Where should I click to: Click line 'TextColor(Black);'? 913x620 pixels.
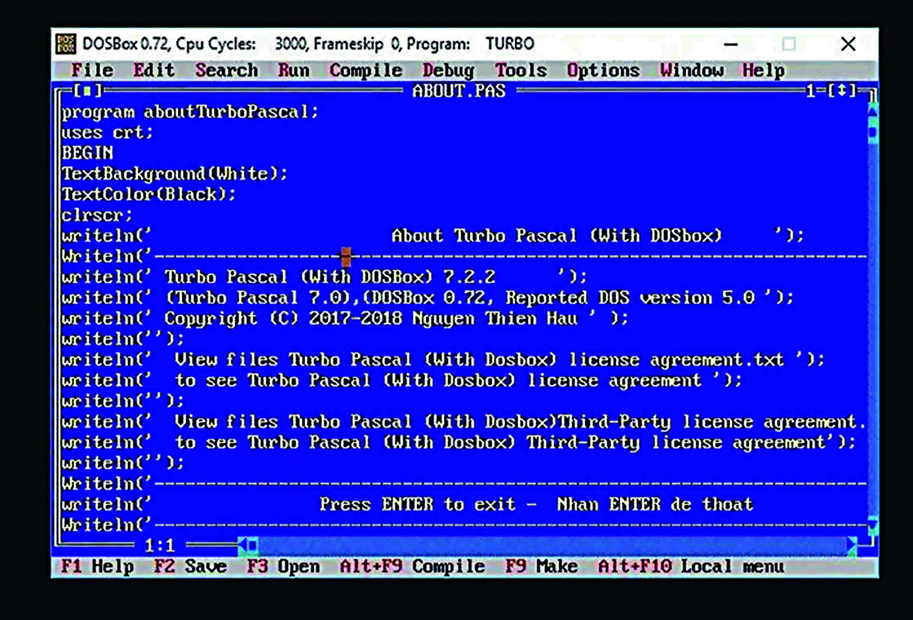click(148, 194)
